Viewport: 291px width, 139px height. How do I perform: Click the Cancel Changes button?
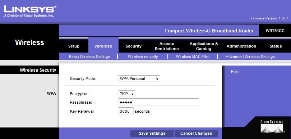click(x=196, y=133)
